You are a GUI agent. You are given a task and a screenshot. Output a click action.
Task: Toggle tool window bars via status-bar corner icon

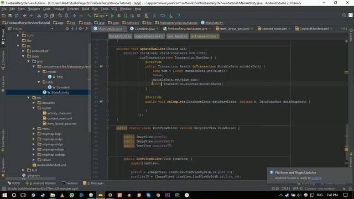(4, 188)
